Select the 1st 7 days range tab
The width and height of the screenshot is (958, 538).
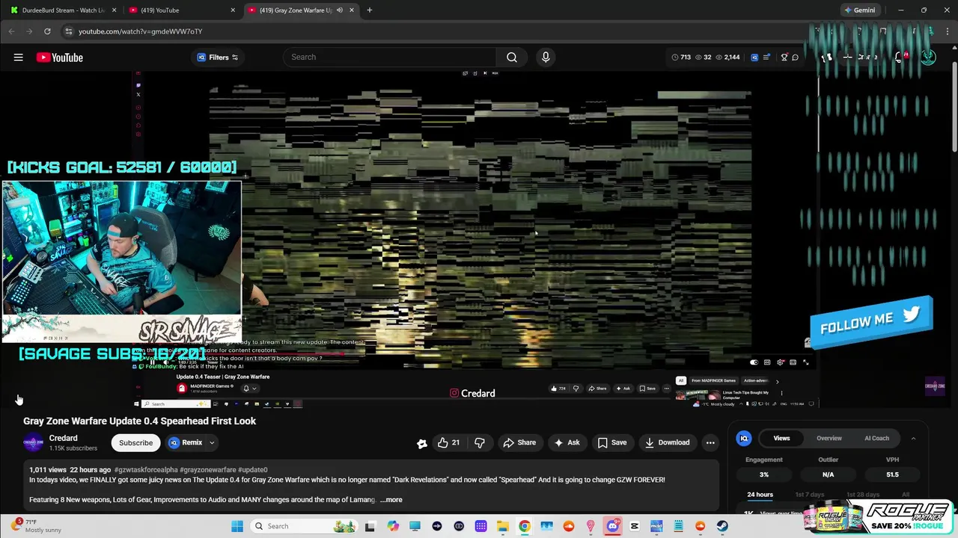(x=809, y=495)
